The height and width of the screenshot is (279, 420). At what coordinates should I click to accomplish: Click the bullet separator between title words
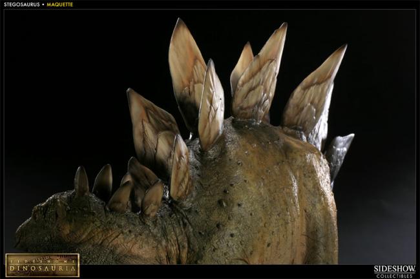point(43,5)
